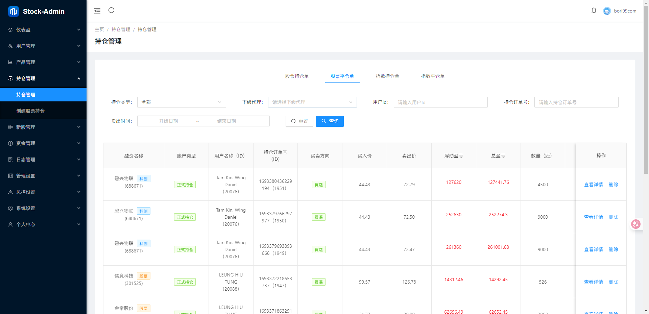Click the Stock-Admin logo icon
The image size is (649, 314).
(x=14, y=11)
